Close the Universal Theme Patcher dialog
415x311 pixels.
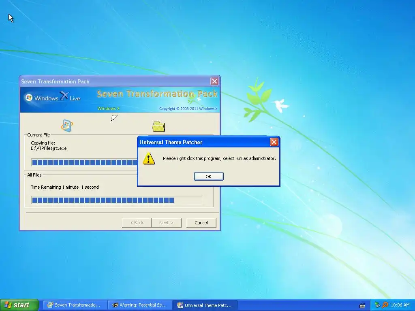[x=274, y=142]
